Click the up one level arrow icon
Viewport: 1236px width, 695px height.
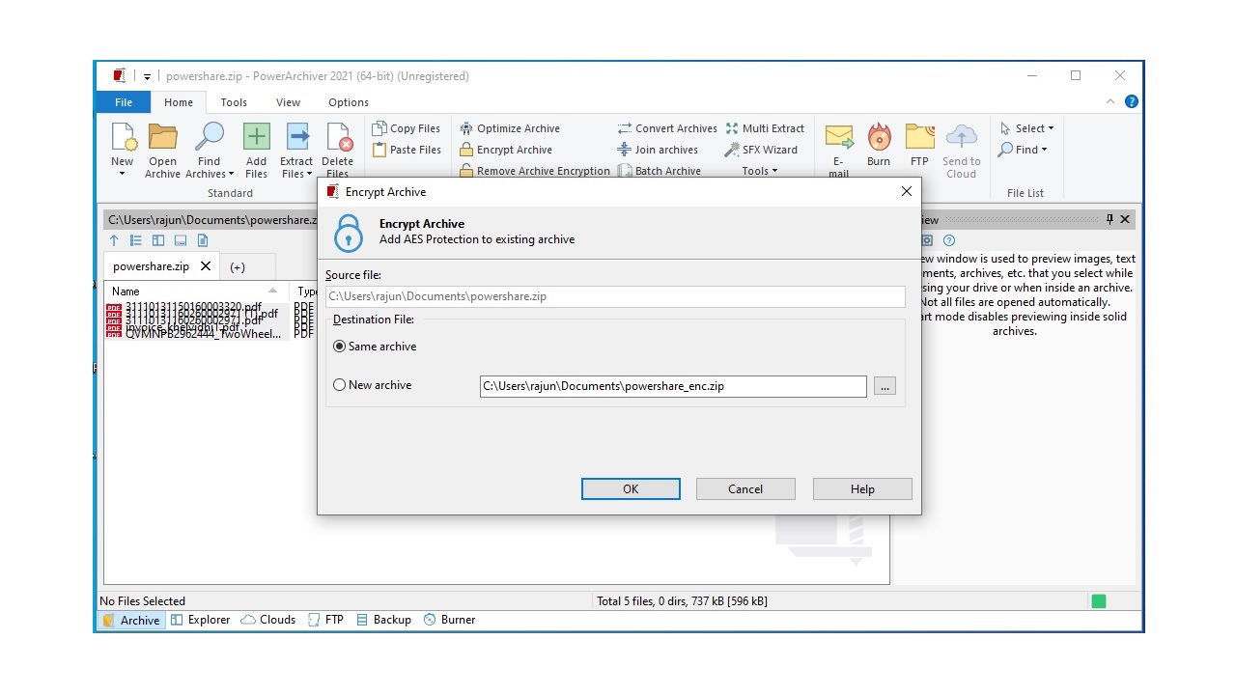point(114,240)
